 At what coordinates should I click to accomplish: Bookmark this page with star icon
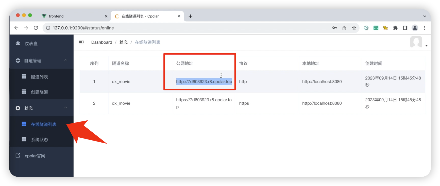[x=354, y=28]
